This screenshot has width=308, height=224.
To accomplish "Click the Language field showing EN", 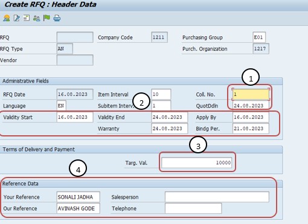I will click(x=62, y=106).
